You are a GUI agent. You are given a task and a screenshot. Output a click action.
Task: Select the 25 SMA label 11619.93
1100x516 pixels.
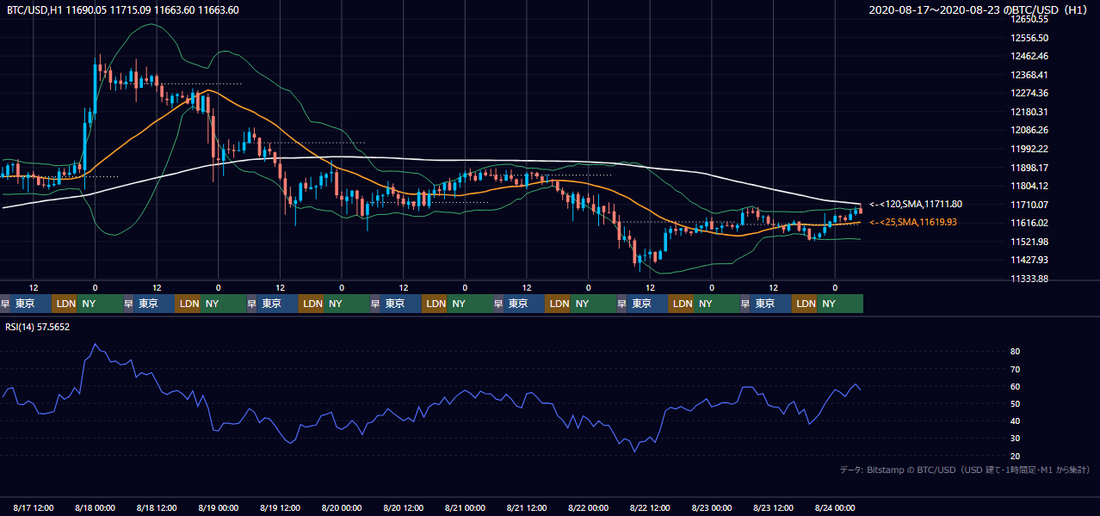click(x=913, y=223)
